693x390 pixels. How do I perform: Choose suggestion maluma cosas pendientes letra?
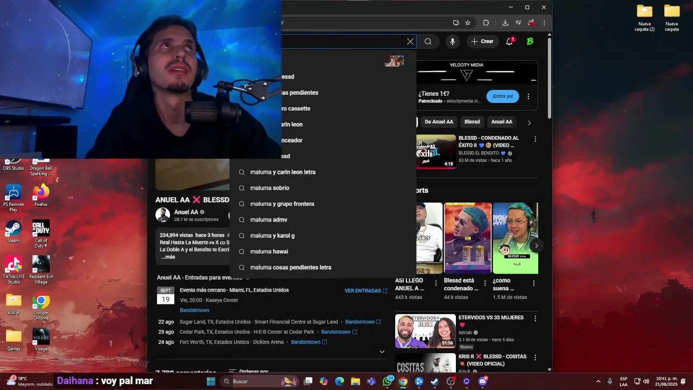323,268
